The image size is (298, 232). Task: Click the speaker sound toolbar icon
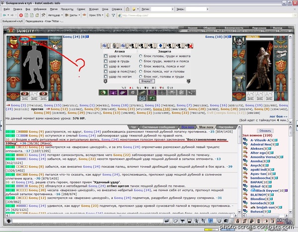pos(108,15)
